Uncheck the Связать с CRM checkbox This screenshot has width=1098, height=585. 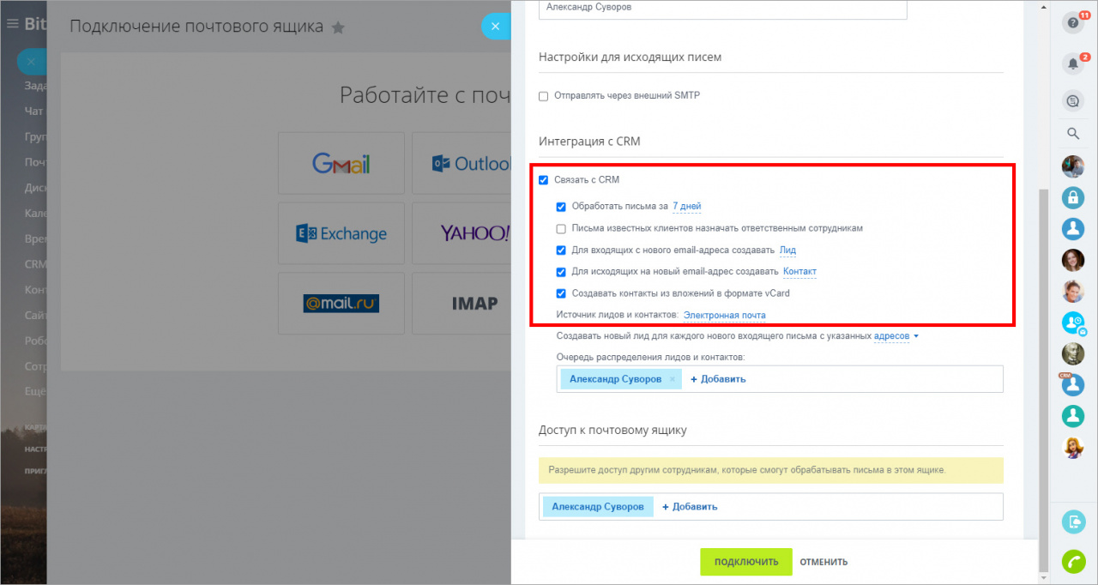pyautogui.click(x=543, y=180)
